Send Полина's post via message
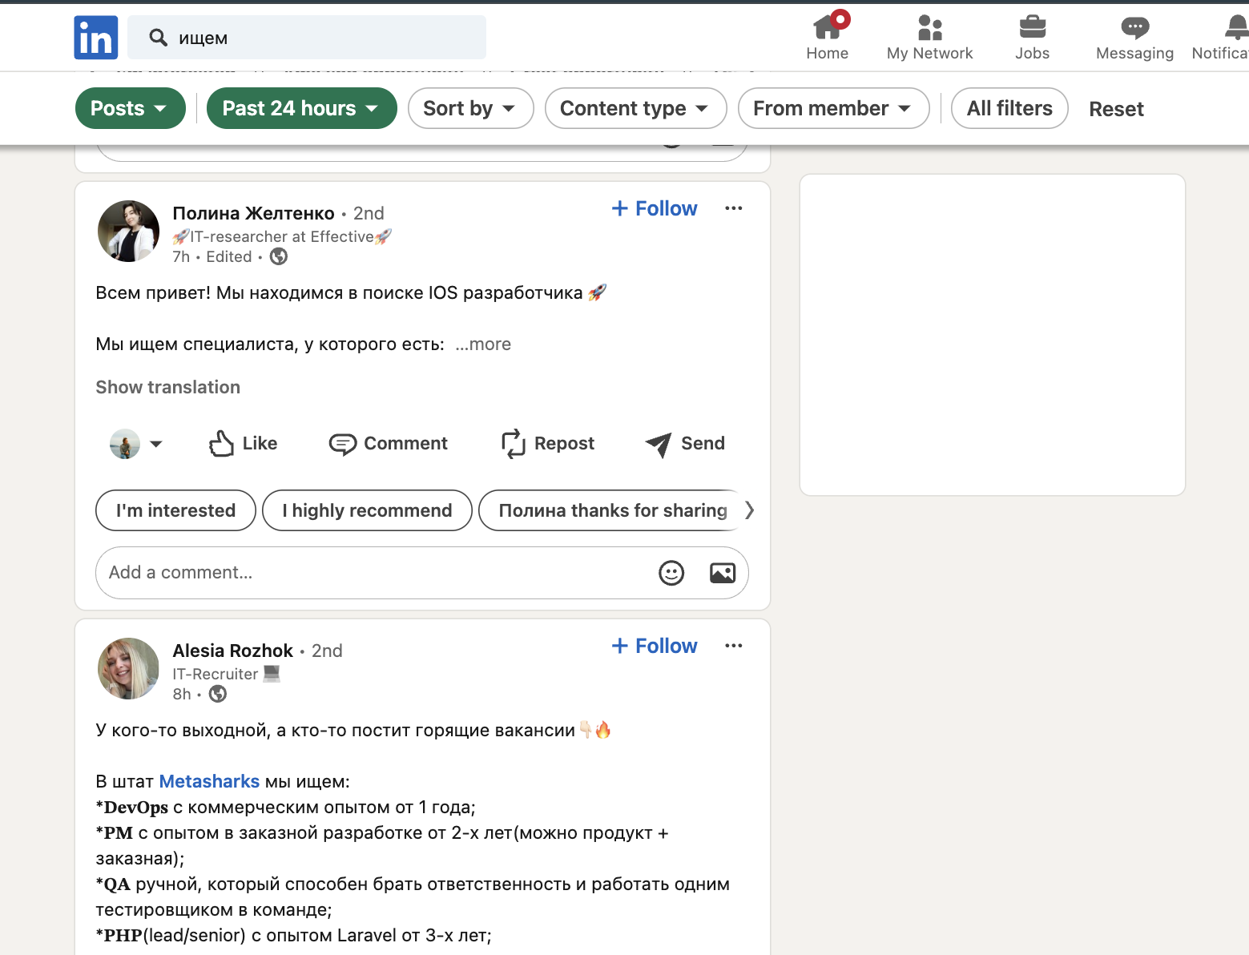Viewport: 1249px width, 955px height. pyautogui.click(x=685, y=443)
